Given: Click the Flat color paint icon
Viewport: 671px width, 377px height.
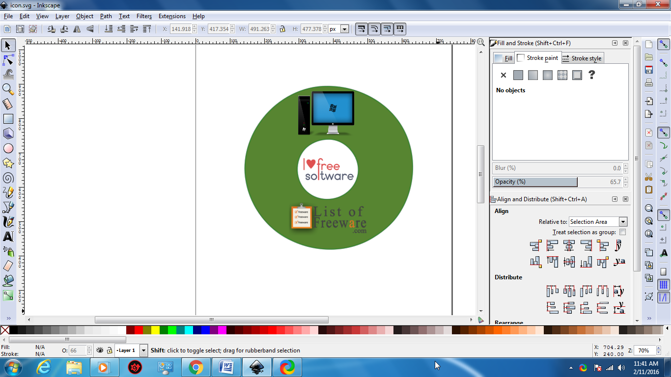Looking at the screenshot, I should (518, 75).
